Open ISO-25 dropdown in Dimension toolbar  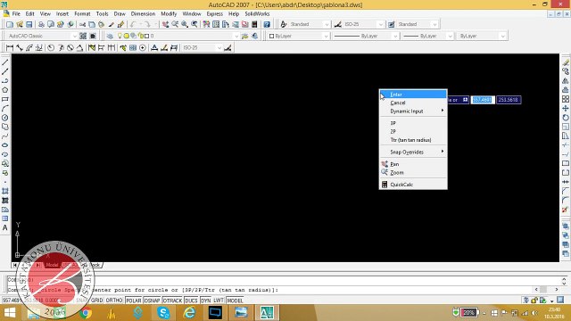pyautogui.click(x=219, y=47)
